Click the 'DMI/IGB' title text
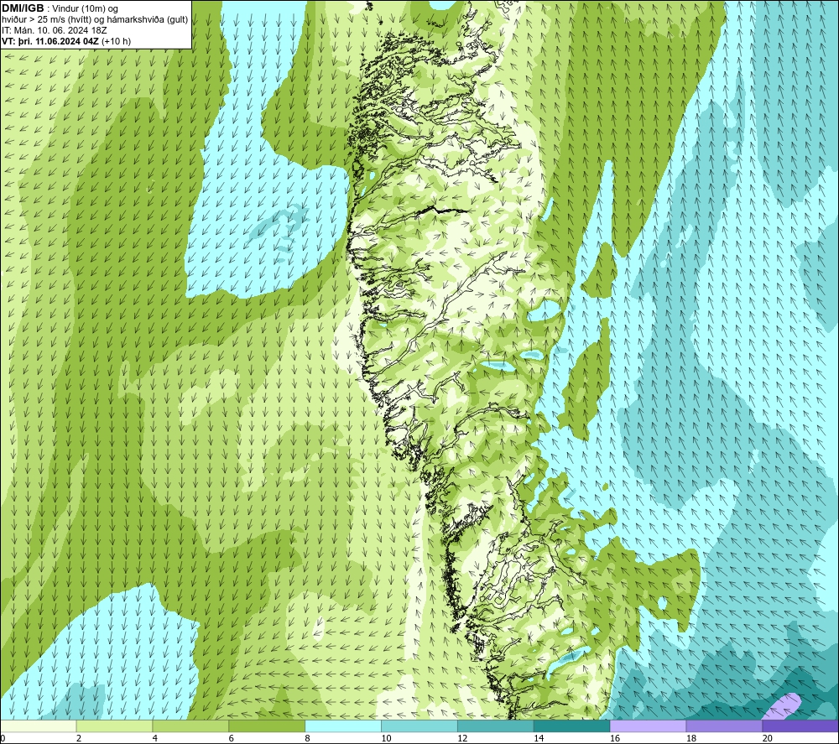Screen dimensions: 839x744 23,8
